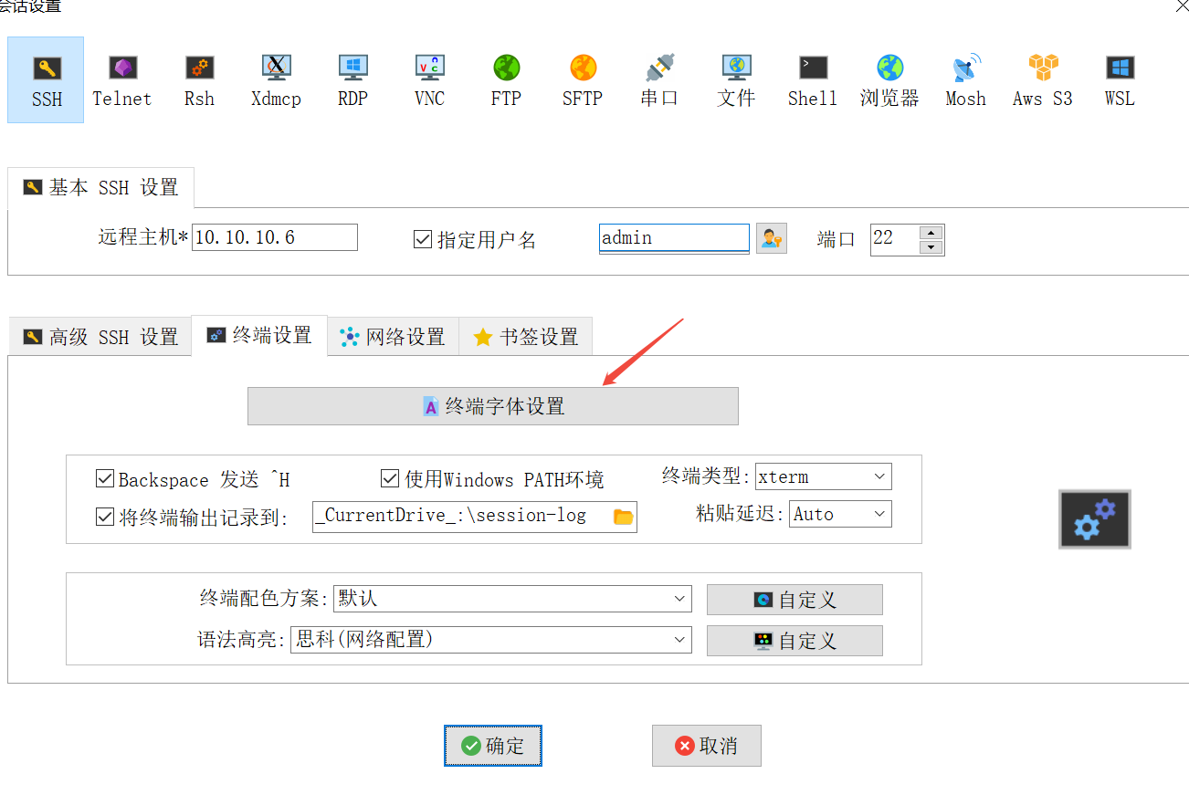Switch to the 网络设置 tab
Viewport: 1189px width, 795px height.
[x=392, y=336]
